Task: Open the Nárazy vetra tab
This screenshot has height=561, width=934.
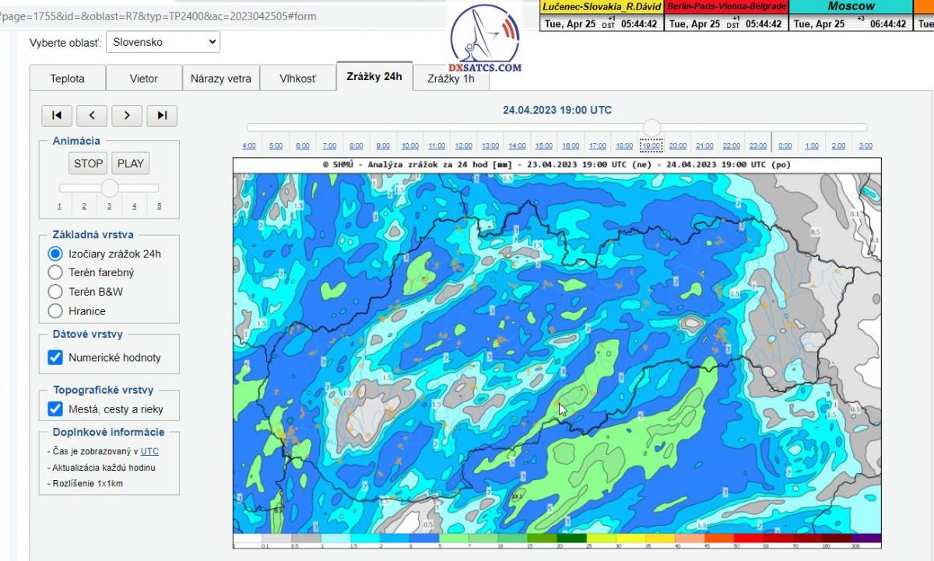Action: [x=221, y=79]
